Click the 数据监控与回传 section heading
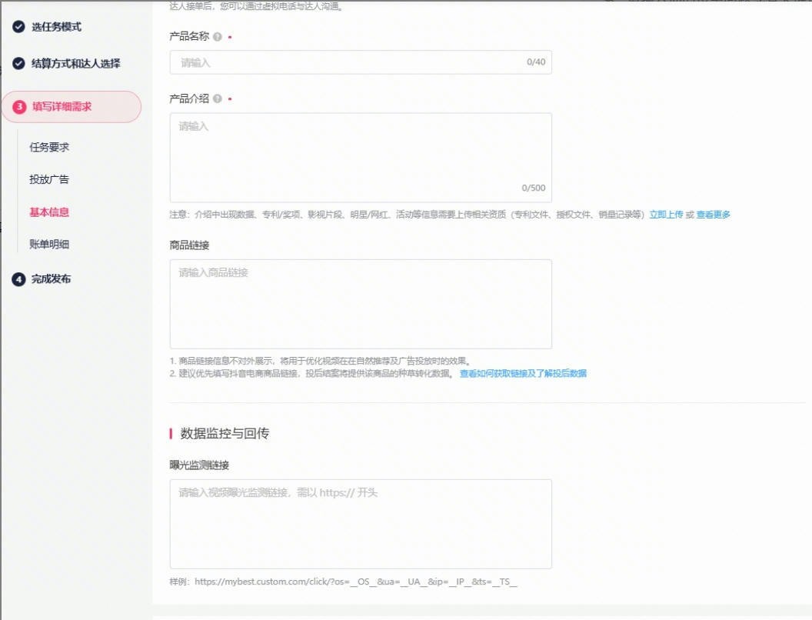This screenshot has width=812, height=620. click(x=225, y=434)
